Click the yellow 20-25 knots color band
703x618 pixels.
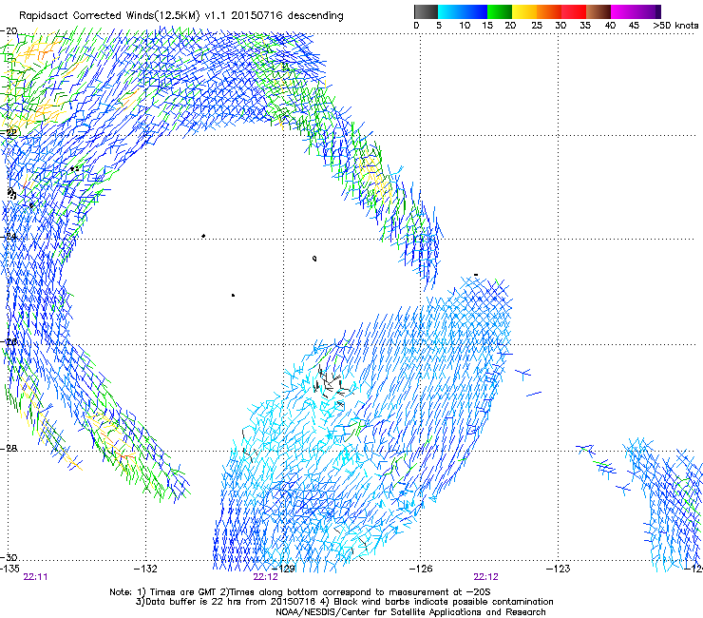(524, 11)
